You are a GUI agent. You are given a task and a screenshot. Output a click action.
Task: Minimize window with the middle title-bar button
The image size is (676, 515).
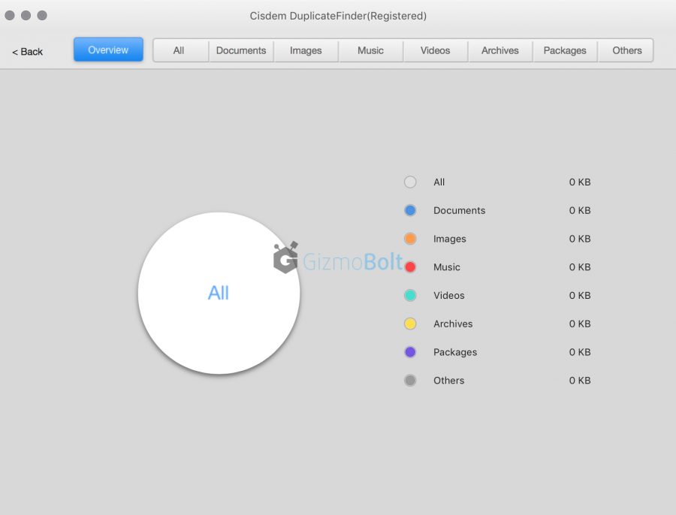tap(26, 16)
